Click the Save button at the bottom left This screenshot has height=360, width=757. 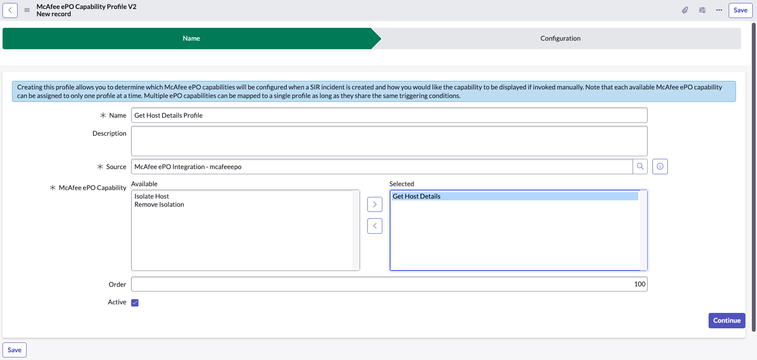pyautogui.click(x=15, y=350)
